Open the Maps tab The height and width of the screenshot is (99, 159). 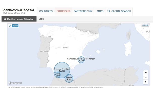click(100, 11)
